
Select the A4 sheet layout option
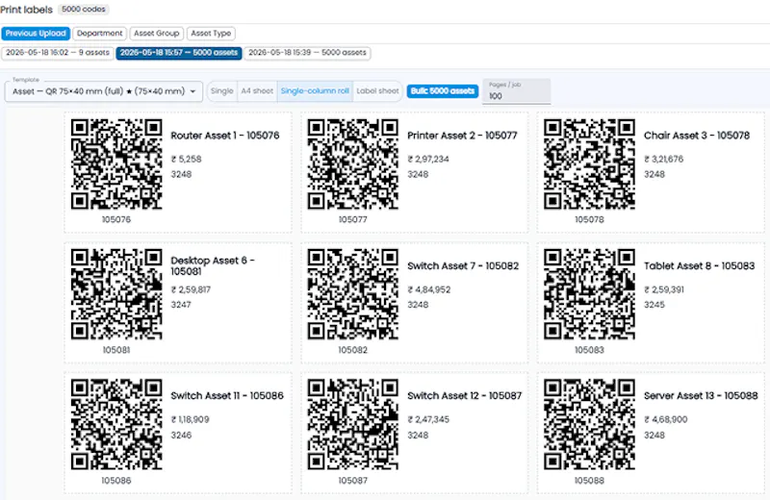pos(257,91)
